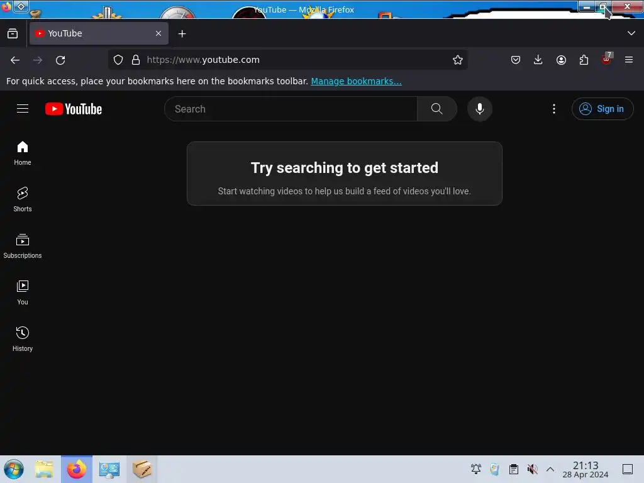Expand the list all tabs chevron
The height and width of the screenshot is (483, 644).
coord(631,33)
